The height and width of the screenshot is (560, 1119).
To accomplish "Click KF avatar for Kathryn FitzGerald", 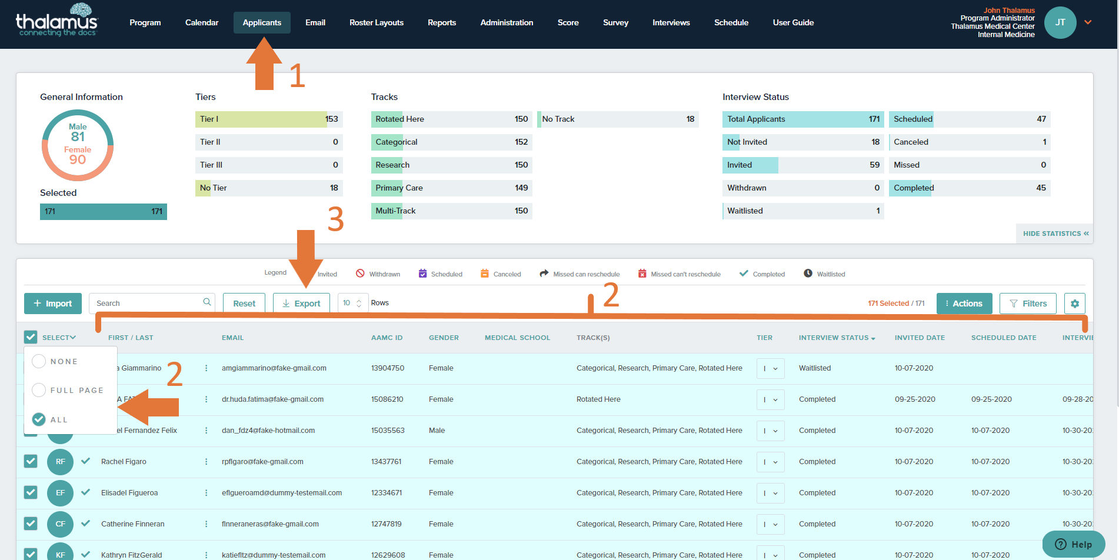I will click(x=60, y=552).
